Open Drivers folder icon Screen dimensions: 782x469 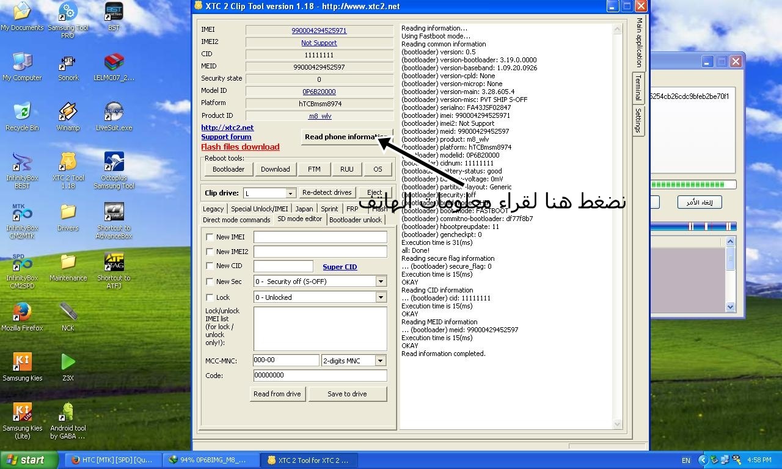click(x=68, y=217)
